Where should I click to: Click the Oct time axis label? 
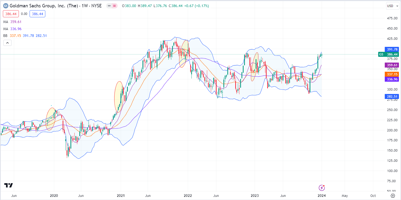coord(373,196)
